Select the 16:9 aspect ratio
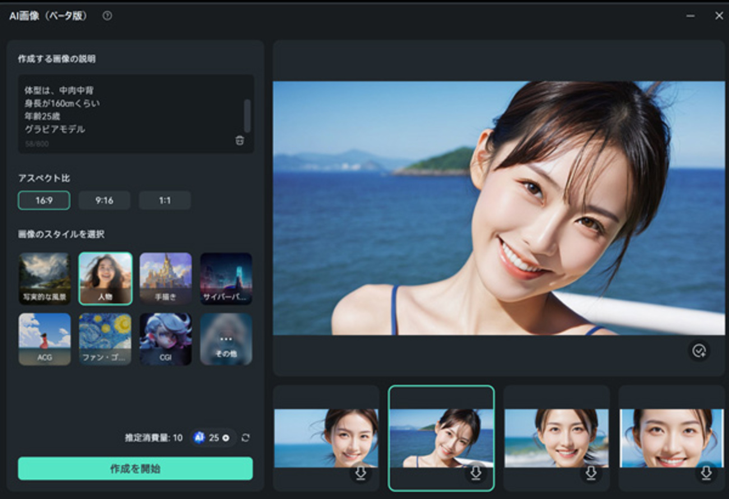Image resolution: width=729 pixels, height=499 pixels. point(44,200)
